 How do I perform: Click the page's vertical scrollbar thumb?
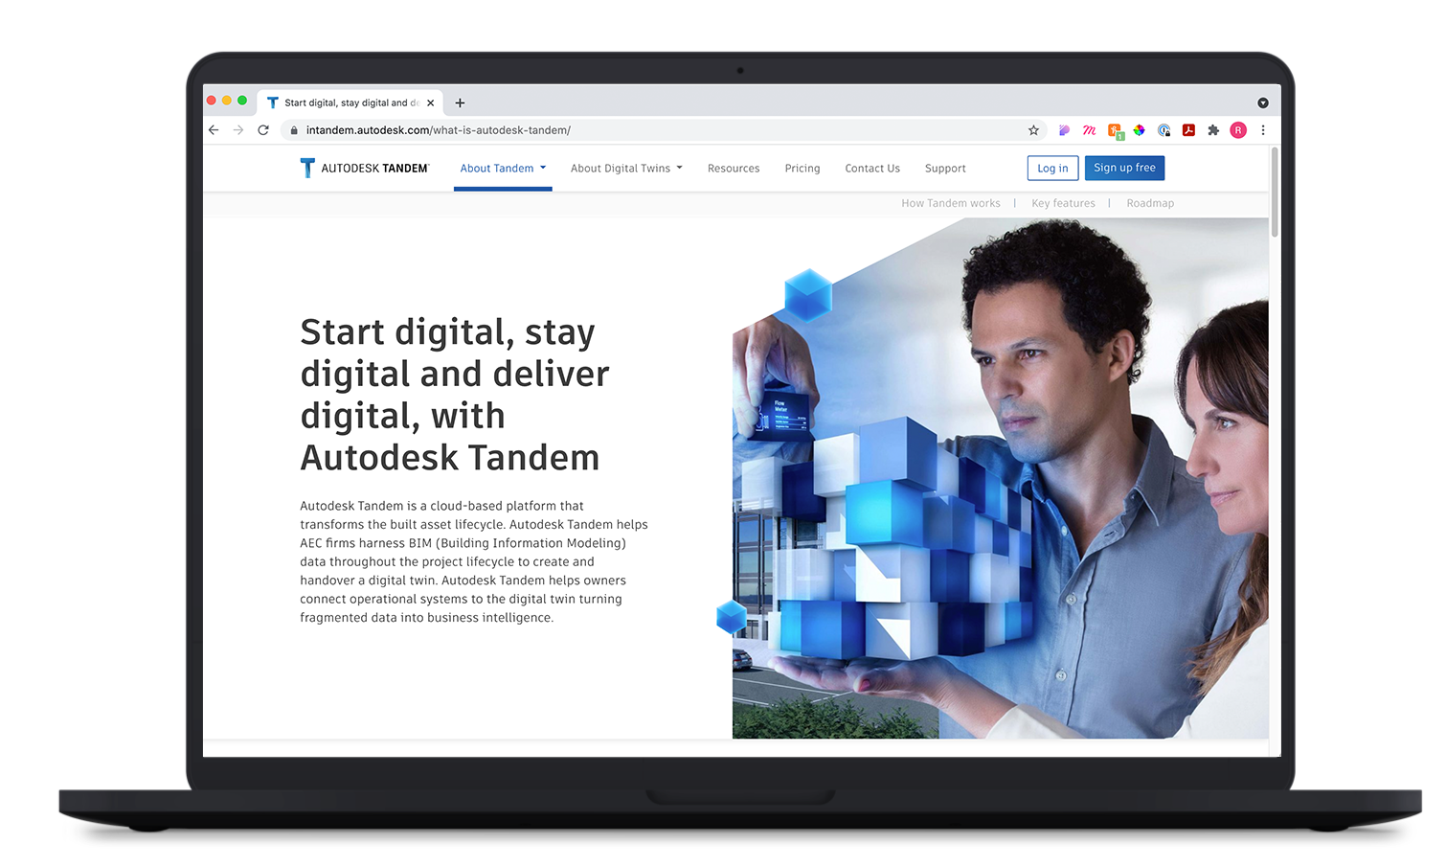pos(1275,192)
